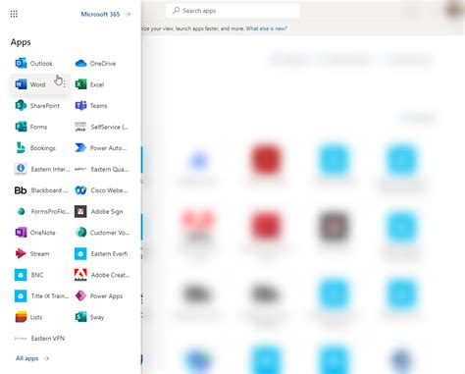Open Cisco Webex app

tap(101, 190)
